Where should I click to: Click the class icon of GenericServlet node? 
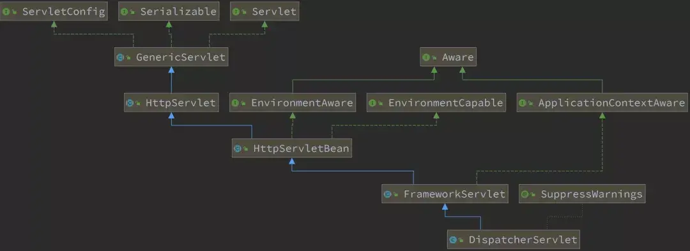point(120,57)
